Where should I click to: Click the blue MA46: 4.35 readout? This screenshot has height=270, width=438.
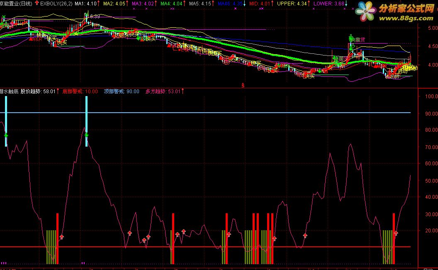click(230, 4)
